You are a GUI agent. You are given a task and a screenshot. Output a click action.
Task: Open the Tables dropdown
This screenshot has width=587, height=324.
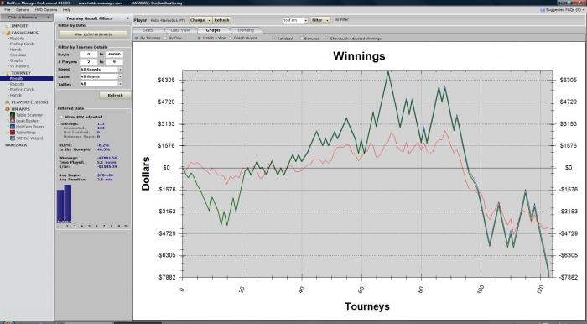tap(120, 84)
